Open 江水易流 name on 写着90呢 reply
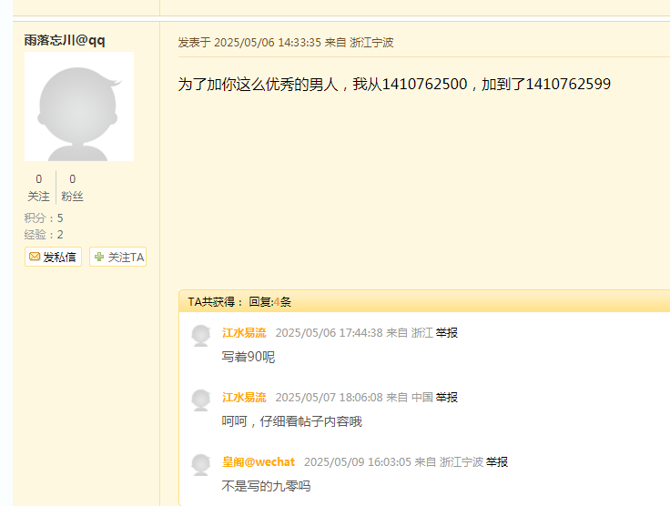Screen dimensions: 670x506 [244, 333]
